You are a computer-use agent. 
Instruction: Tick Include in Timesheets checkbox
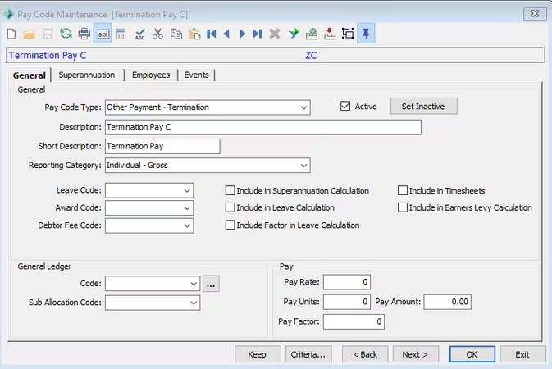click(x=403, y=190)
